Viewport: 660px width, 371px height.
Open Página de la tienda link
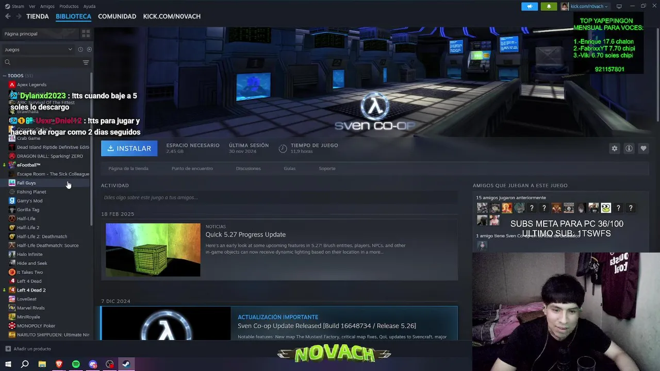click(x=128, y=168)
